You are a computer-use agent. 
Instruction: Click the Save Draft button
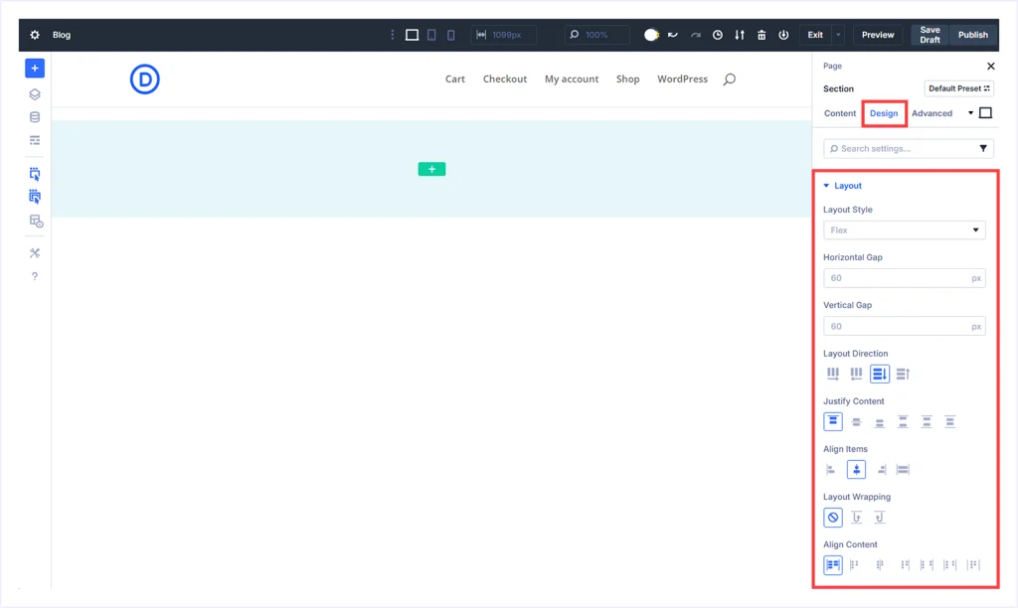[929, 34]
